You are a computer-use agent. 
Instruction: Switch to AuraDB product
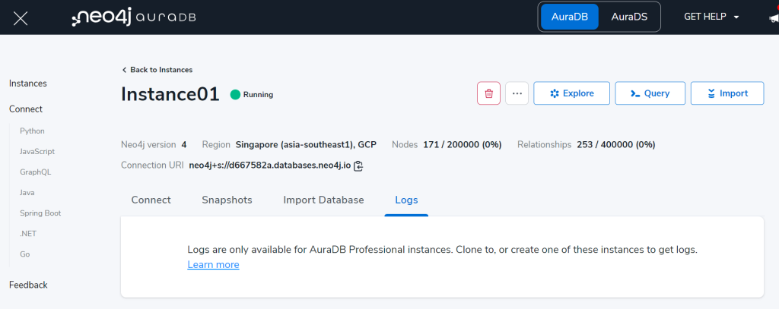pyautogui.click(x=569, y=17)
